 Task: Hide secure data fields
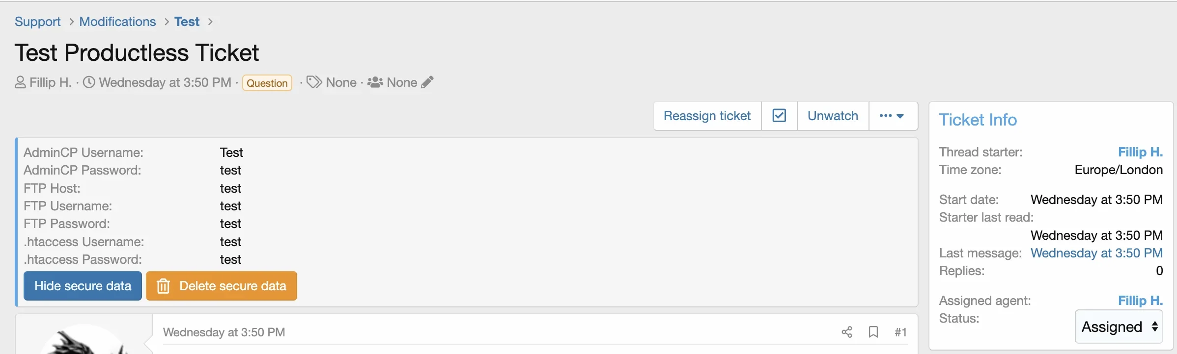83,286
